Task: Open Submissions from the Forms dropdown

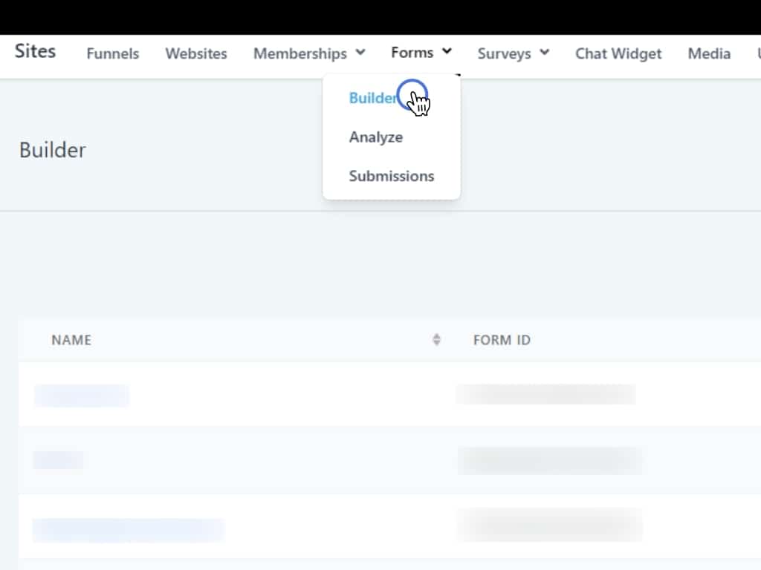Action: 392,176
